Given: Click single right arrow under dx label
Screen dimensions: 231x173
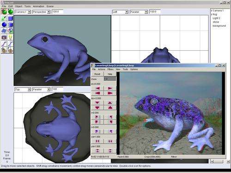Looking at the screenshot, I should (110, 88).
